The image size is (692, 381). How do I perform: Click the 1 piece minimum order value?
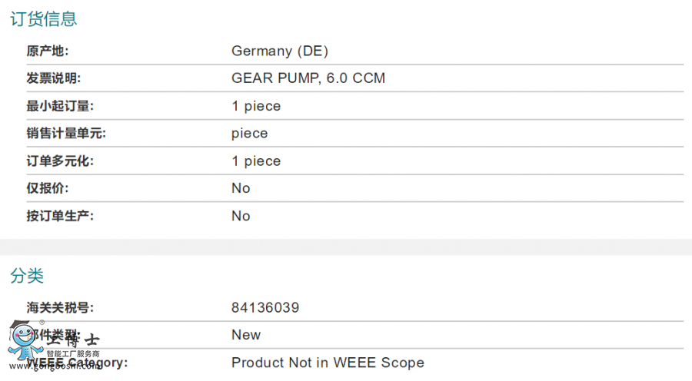256,106
